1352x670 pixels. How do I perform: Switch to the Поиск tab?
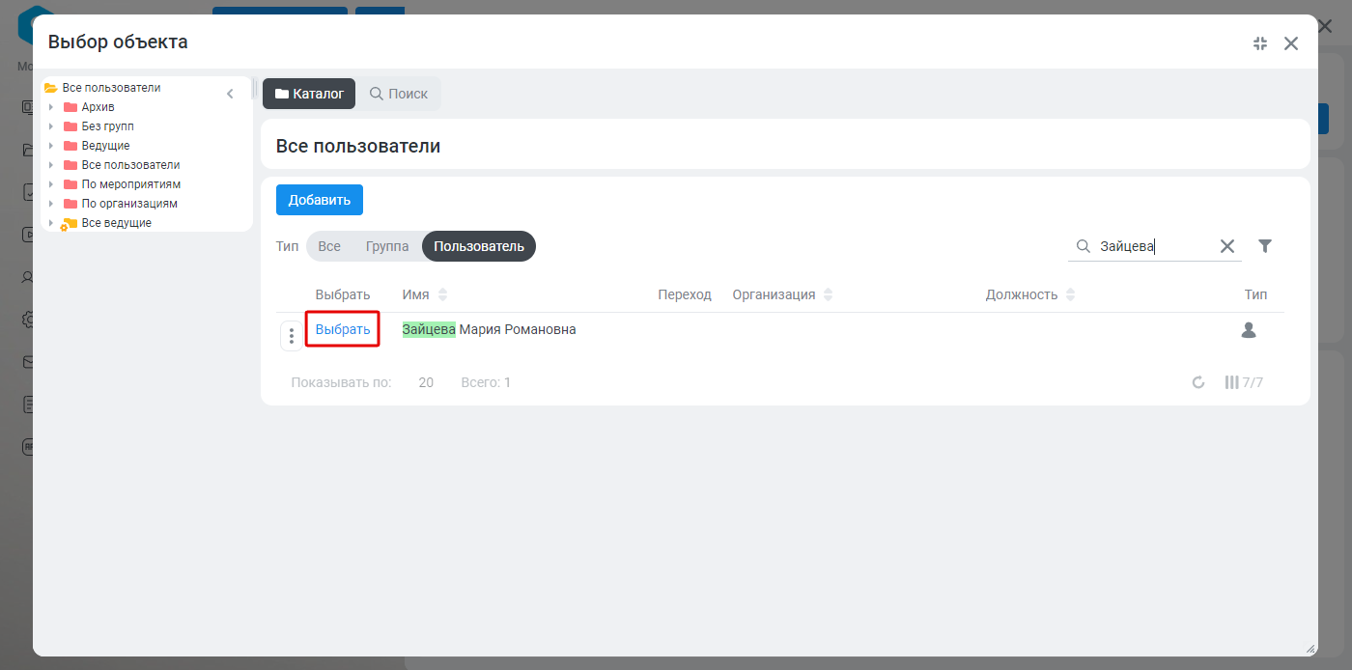pyautogui.click(x=399, y=94)
